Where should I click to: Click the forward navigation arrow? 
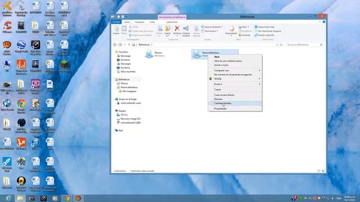coord(120,45)
